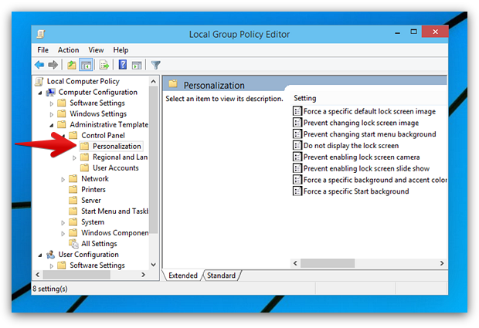479x328 pixels.
Task: Click the Export List toolbar icon
Action: [104, 65]
